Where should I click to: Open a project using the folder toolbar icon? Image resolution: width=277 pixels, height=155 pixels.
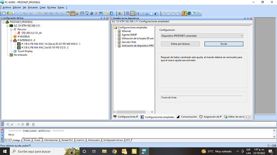(9, 13)
